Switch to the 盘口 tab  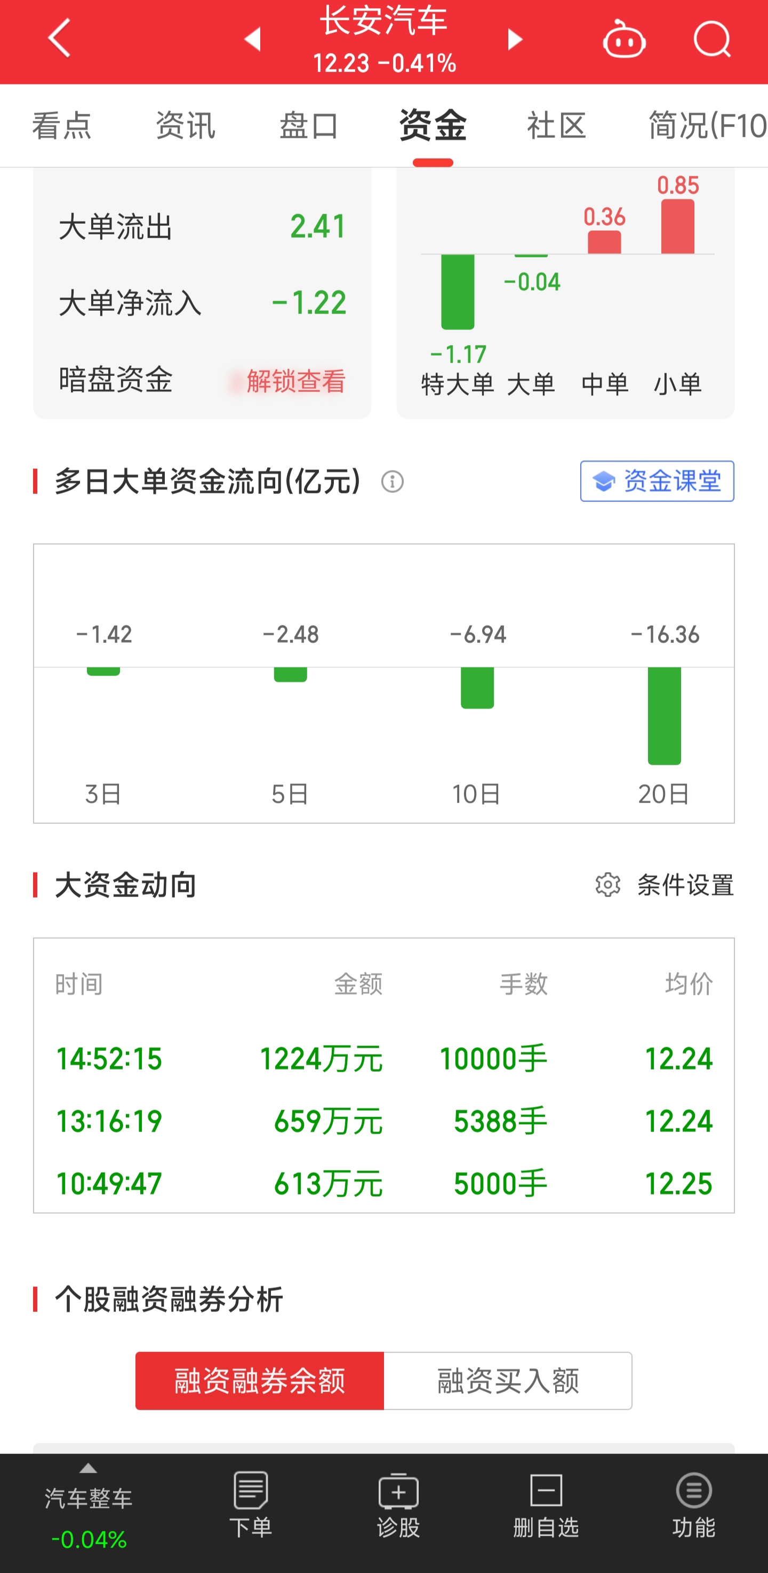(309, 126)
